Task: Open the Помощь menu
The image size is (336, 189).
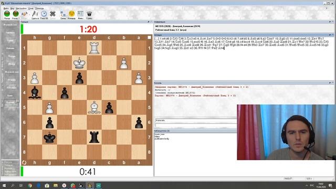Action: (39, 8)
